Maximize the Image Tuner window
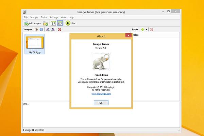The height and width of the screenshot is (136, 204). click(x=169, y=12)
